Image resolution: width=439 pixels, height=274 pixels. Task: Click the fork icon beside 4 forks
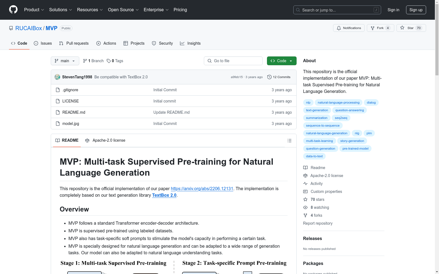(x=305, y=215)
